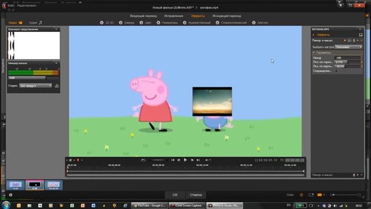Open the Камера effects category
This screenshot has height=209, width=371.
[x=126, y=23]
